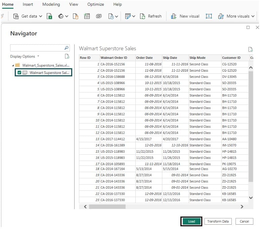
Task: Click the Refresh icon
Action: (x=142, y=16)
